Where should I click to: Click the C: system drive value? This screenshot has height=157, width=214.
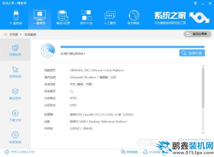tap(71, 91)
